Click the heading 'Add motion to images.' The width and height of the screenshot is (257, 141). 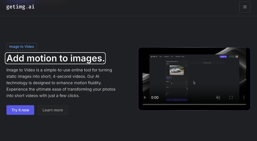pyautogui.click(x=56, y=58)
